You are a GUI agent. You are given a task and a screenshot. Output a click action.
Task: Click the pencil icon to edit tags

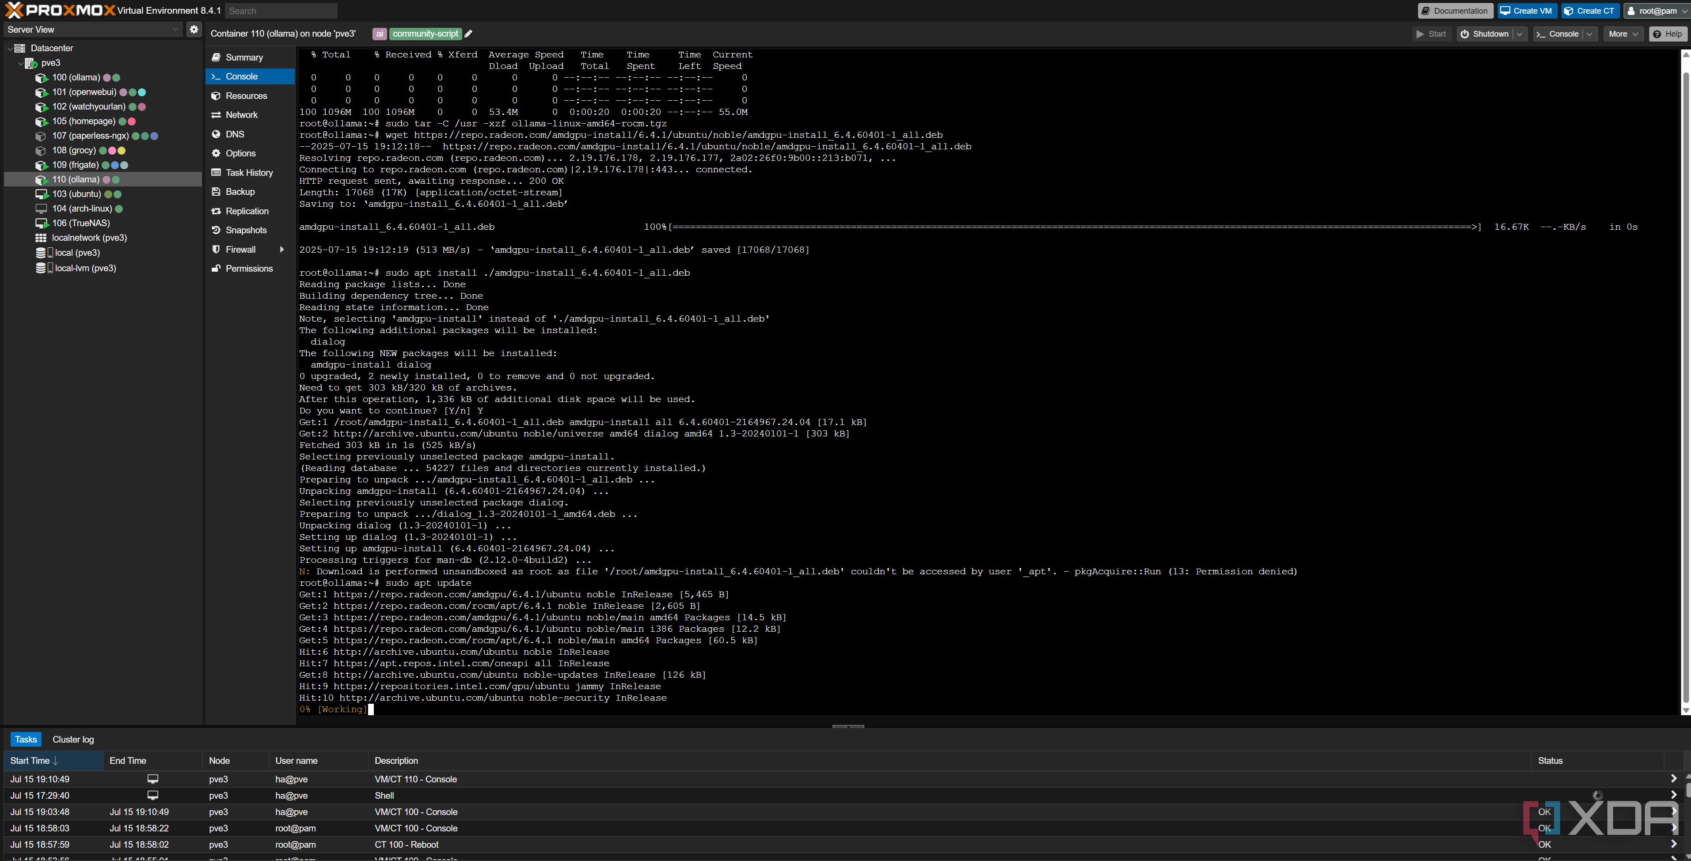[x=469, y=34]
